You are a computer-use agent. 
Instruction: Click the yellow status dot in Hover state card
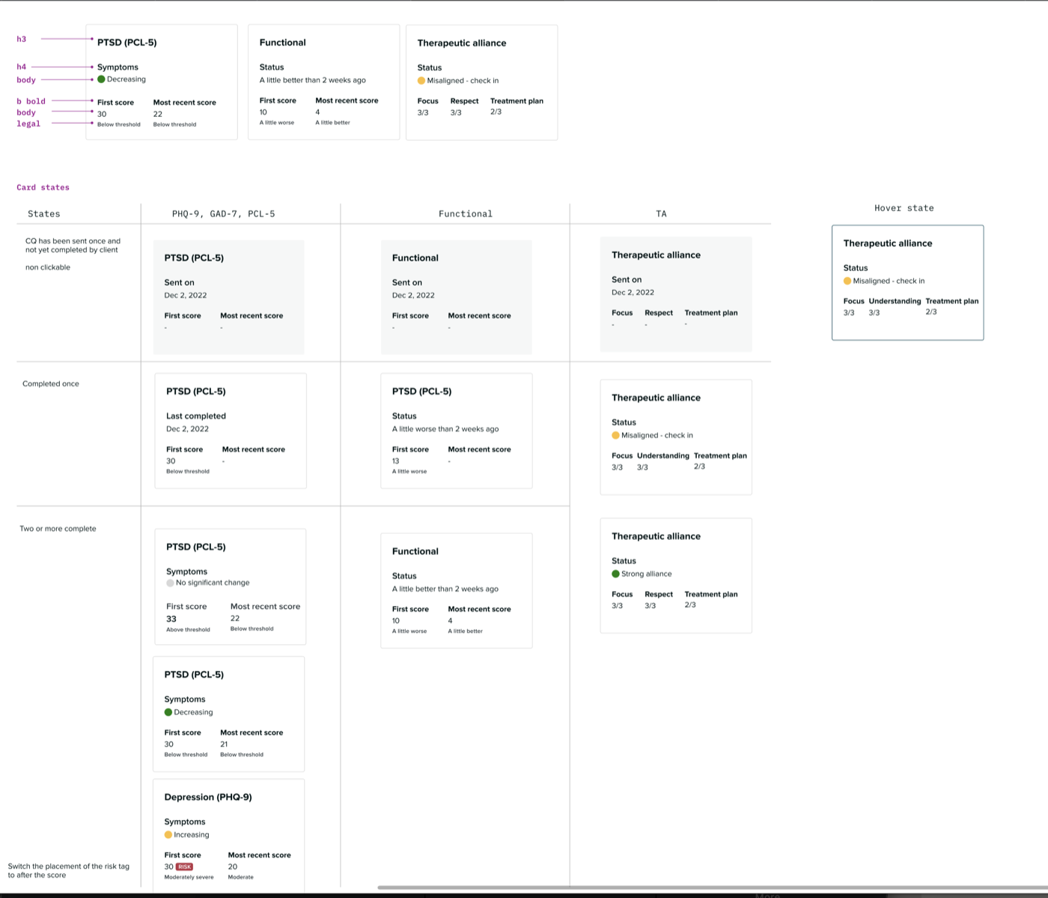coord(847,281)
